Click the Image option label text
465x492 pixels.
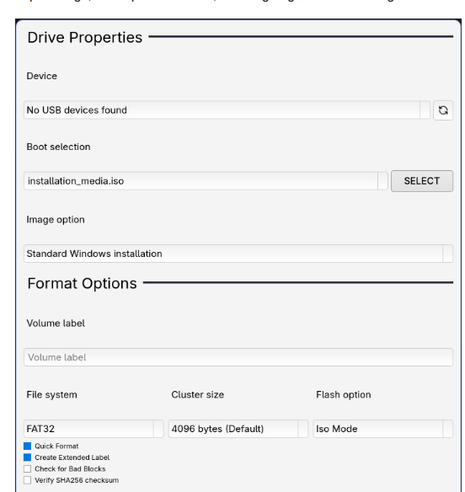click(x=56, y=220)
